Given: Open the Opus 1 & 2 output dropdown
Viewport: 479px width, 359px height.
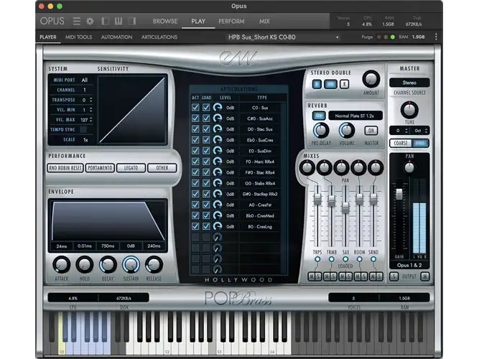Looking at the screenshot, I should (409, 265).
